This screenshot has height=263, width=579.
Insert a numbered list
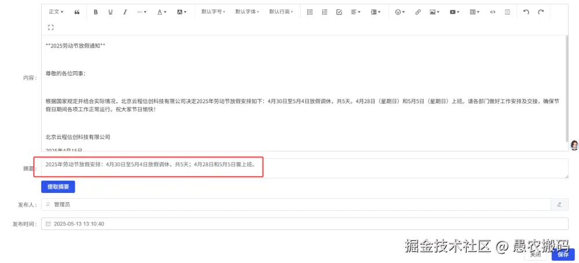point(325,12)
